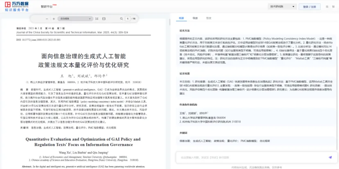Click the 登录 / 注册 button

(x=310, y=7)
